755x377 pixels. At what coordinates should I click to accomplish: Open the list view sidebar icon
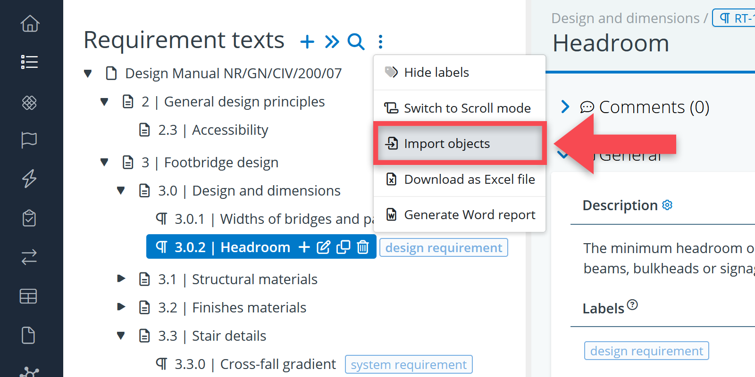point(29,62)
